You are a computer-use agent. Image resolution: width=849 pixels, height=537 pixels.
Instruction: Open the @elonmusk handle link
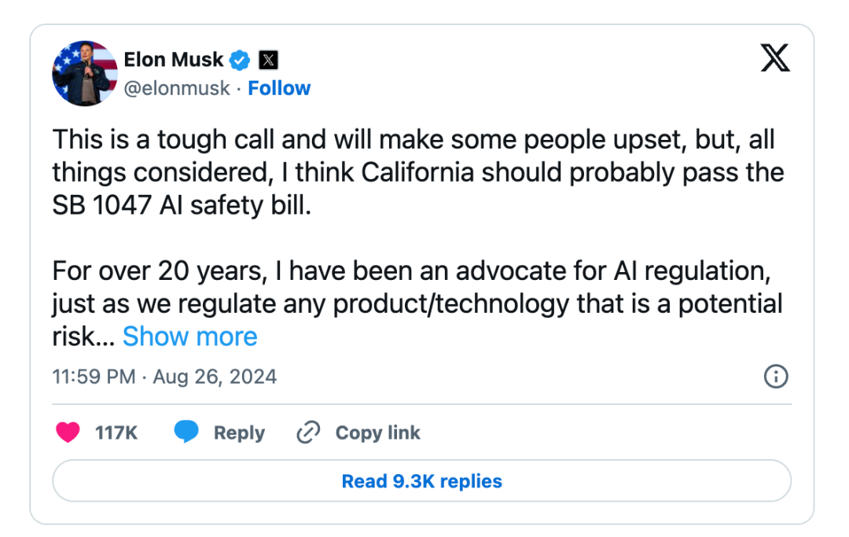coord(177,88)
